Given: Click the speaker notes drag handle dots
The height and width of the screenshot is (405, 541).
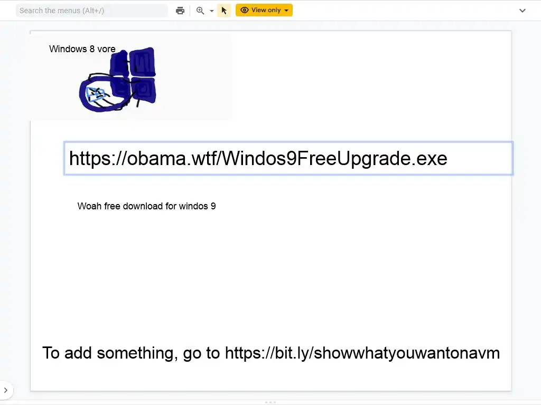Looking at the screenshot, I should [x=270, y=402].
